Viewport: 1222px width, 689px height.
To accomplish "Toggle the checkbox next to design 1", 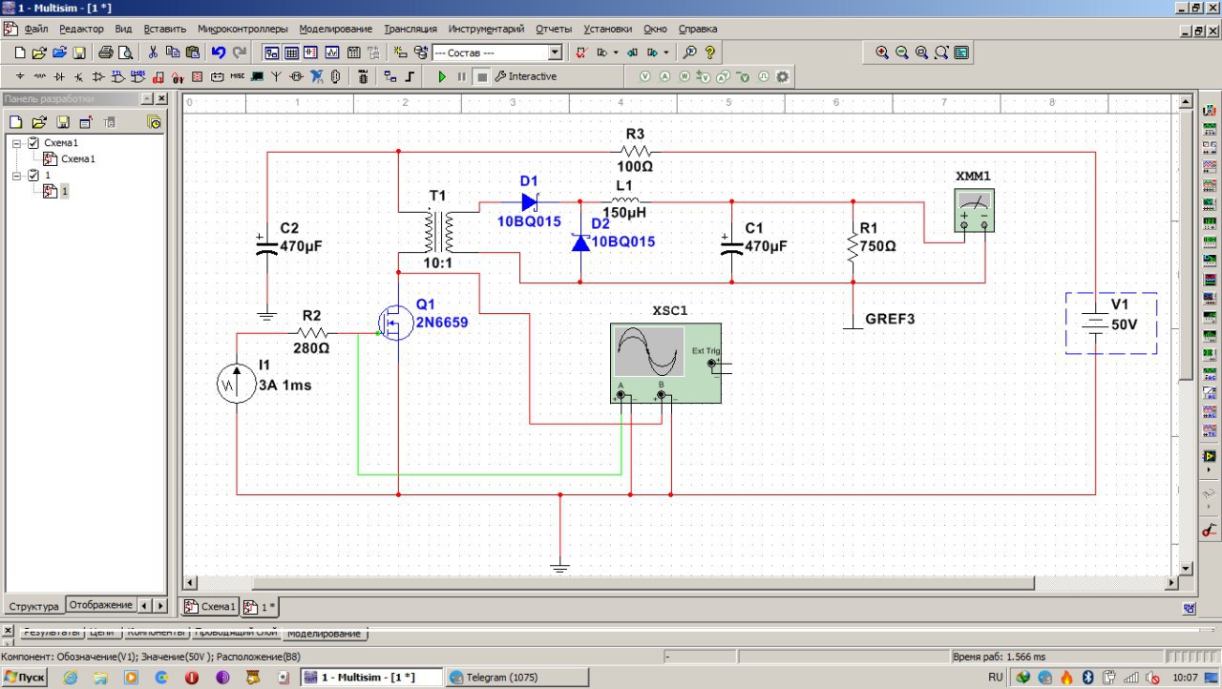I will pos(33,176).
